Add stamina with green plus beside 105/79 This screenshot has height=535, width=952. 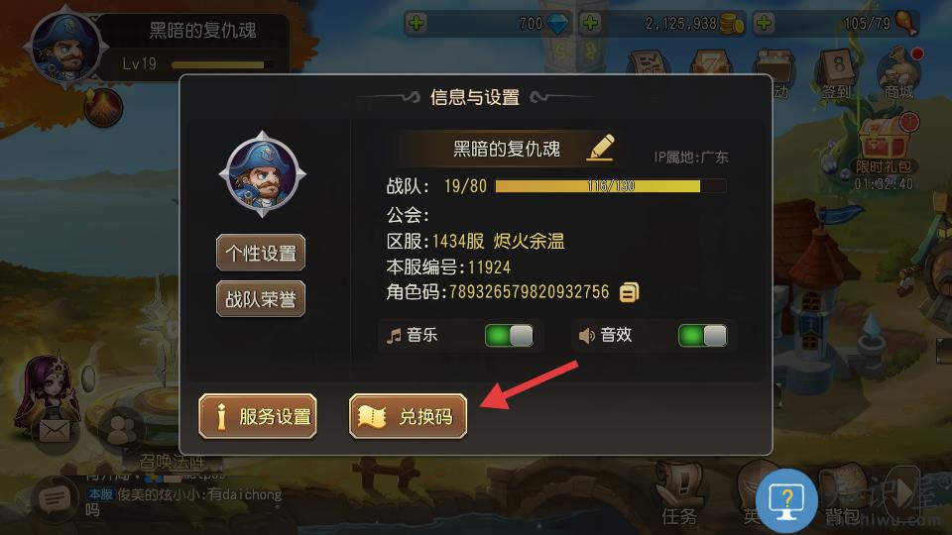[x=764, y=23]
